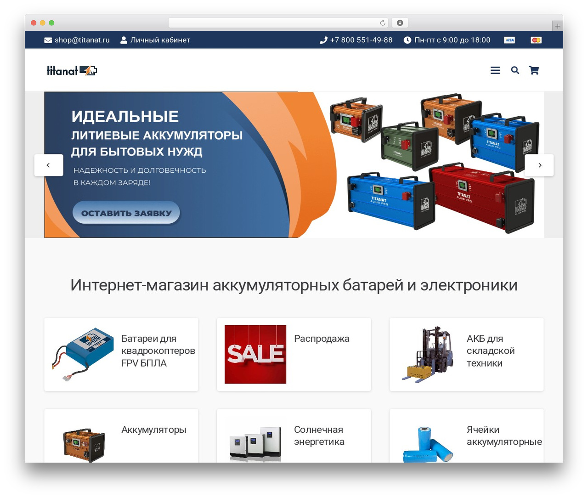The image size is (588, 498).
Task: Open Ячейки аккумуляторные category
Action: point(467,436)
